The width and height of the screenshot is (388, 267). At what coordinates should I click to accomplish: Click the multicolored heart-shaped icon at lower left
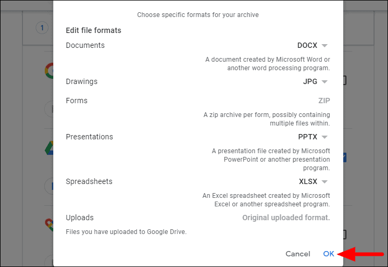tap(49, 226)
